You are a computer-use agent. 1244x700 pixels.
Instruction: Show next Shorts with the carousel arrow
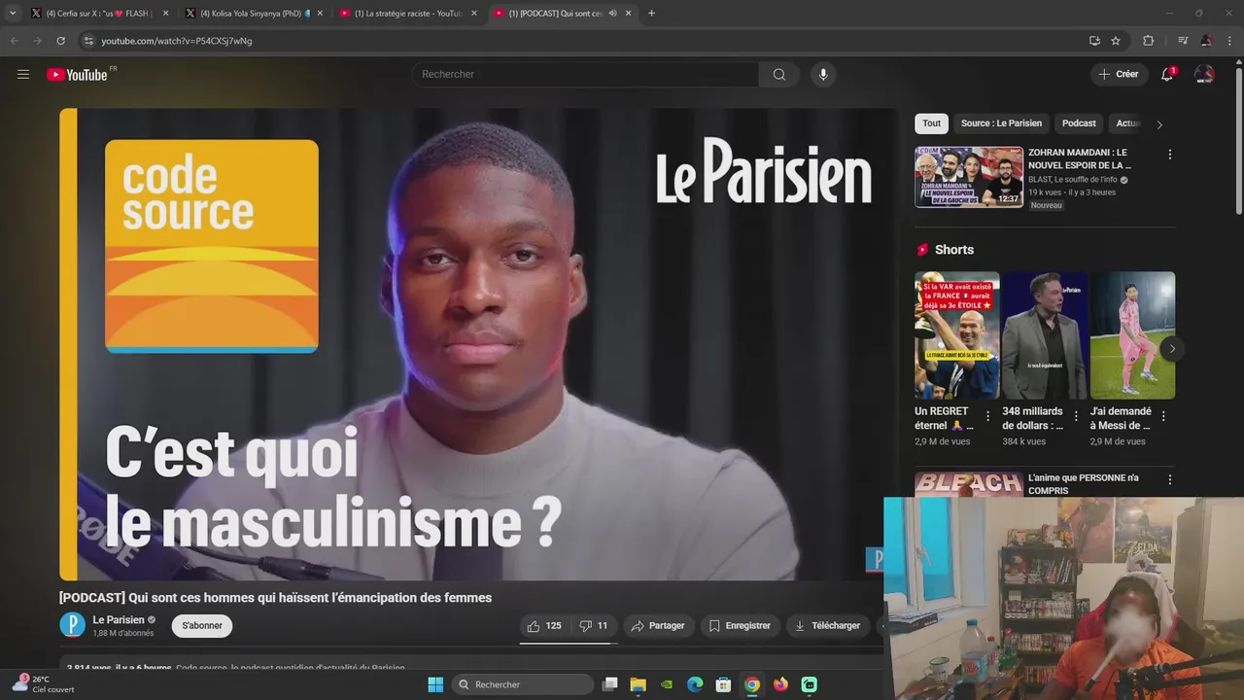[x=1172, y=349]
